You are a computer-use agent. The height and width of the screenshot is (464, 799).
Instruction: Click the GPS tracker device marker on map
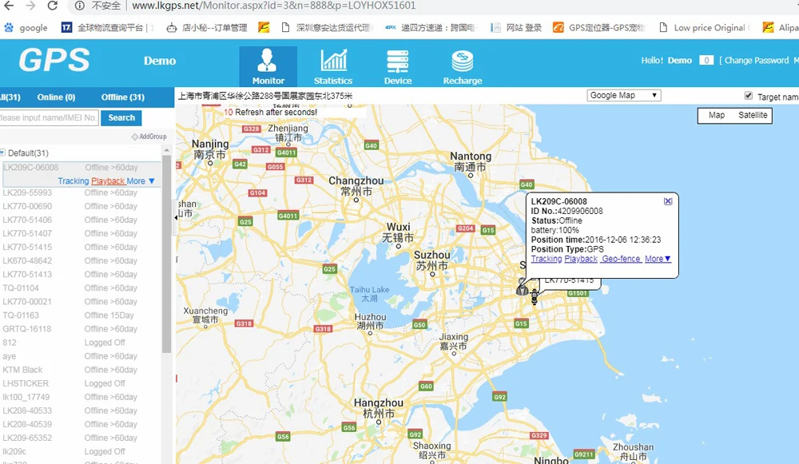pos(534,296)
